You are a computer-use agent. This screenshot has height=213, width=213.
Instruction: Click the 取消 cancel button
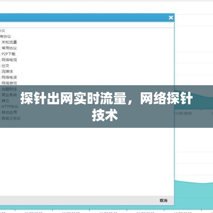click(163, 201)
